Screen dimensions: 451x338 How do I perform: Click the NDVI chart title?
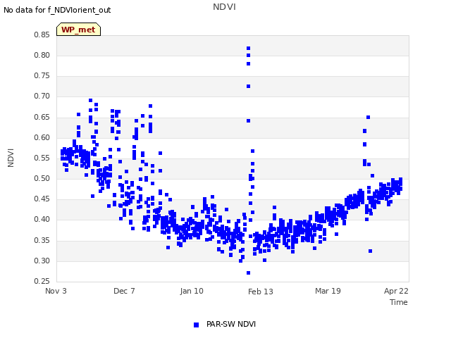click(x=224, y=6)
